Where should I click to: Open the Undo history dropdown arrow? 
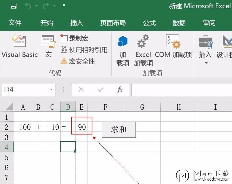click(37, 6)
